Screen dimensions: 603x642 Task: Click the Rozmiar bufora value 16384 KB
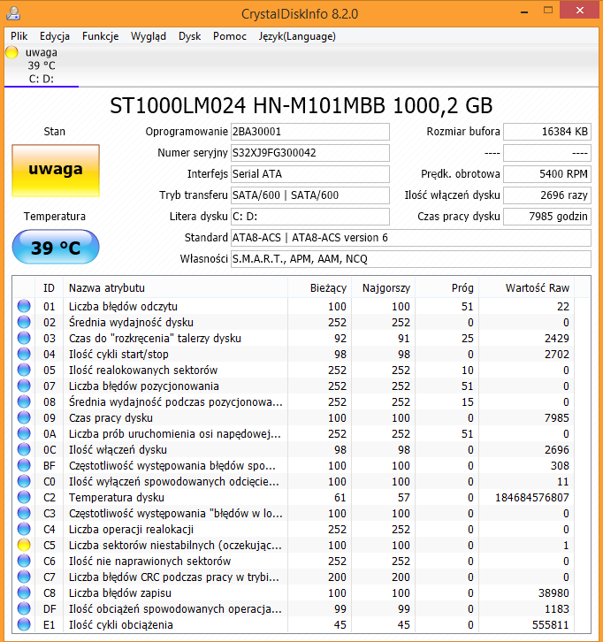[547, 132]
